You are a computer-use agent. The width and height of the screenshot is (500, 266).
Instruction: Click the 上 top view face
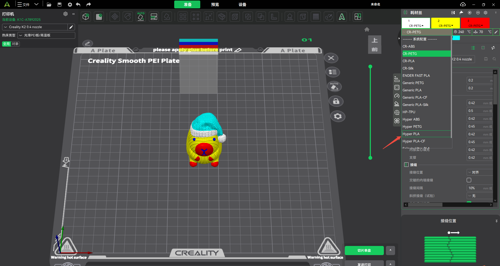374,40
